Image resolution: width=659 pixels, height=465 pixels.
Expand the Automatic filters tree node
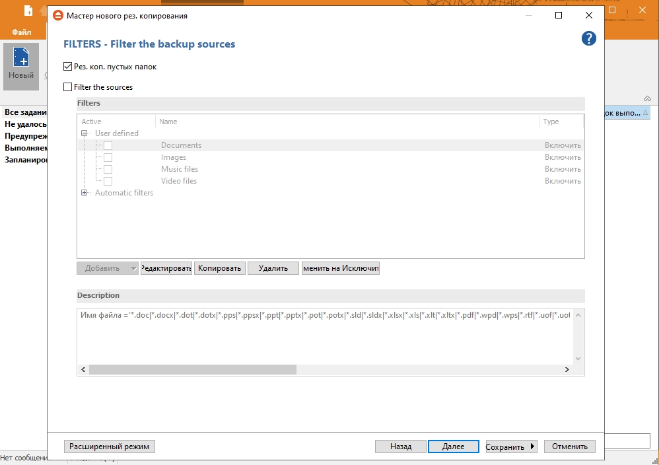pyautogui.click(x=84, y=193)
